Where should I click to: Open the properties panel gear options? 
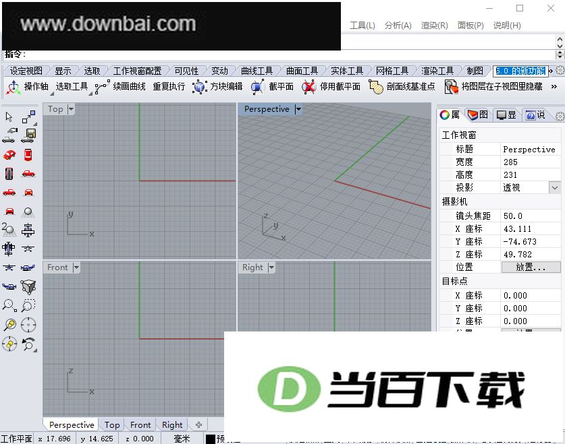click(560, 116)
